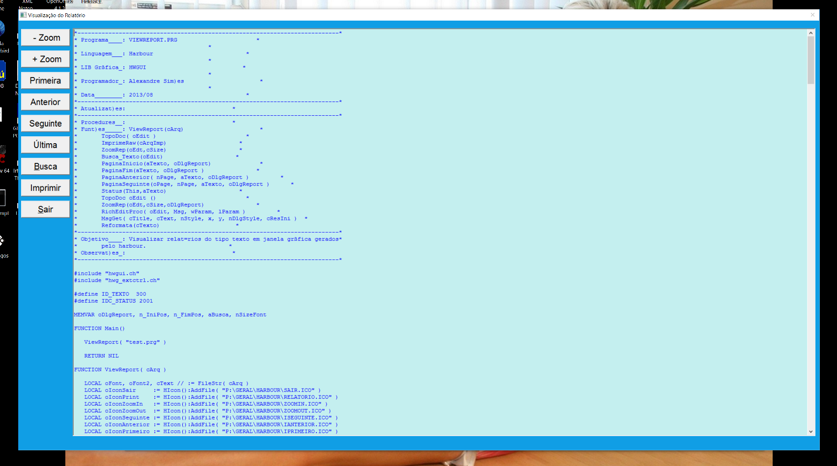Jump to last page with Última
Viewport: 837px width, 466px height.
(45, 145)
